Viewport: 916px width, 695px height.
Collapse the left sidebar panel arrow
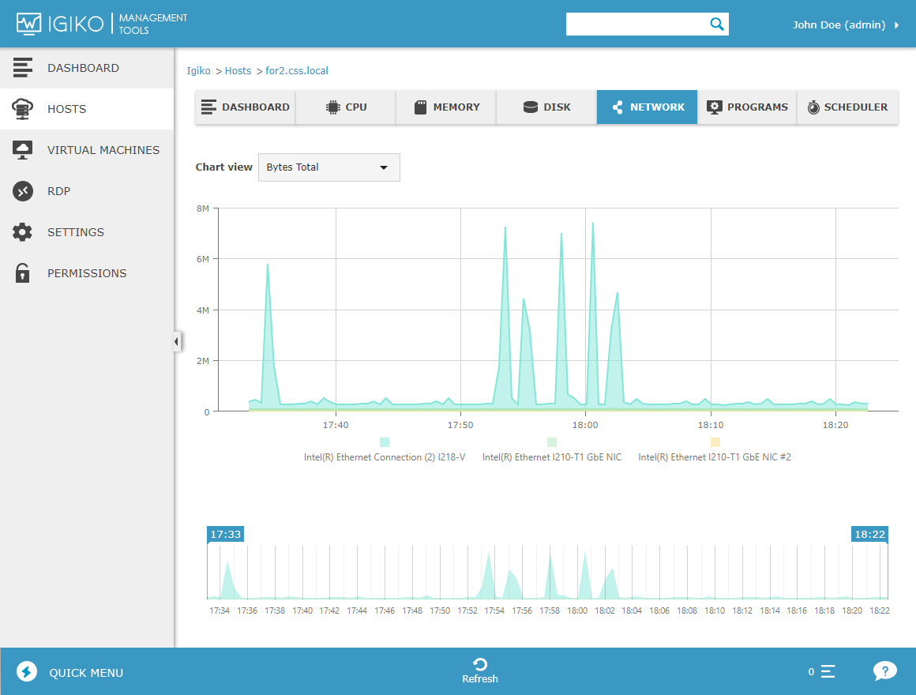point(176,342)
